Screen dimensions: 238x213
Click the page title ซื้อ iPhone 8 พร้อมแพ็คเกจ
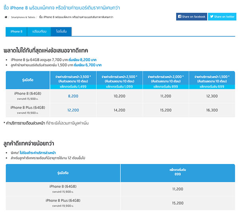click(61, 8)
